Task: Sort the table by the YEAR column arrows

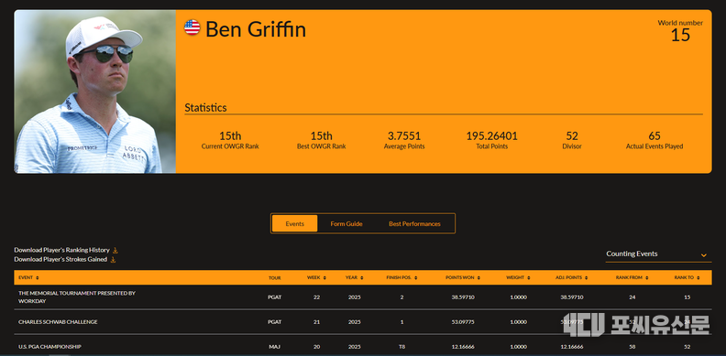Action: [361, 278]
